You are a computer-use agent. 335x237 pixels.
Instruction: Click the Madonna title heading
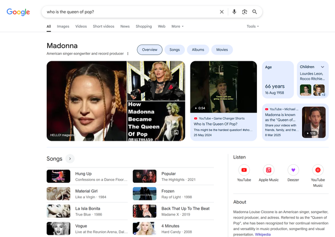[62, 46]
